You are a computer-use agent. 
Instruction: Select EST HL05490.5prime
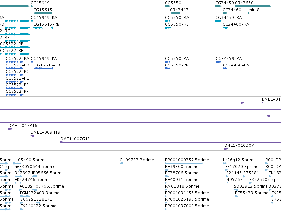pyautogui.click(x=30, y=160)
